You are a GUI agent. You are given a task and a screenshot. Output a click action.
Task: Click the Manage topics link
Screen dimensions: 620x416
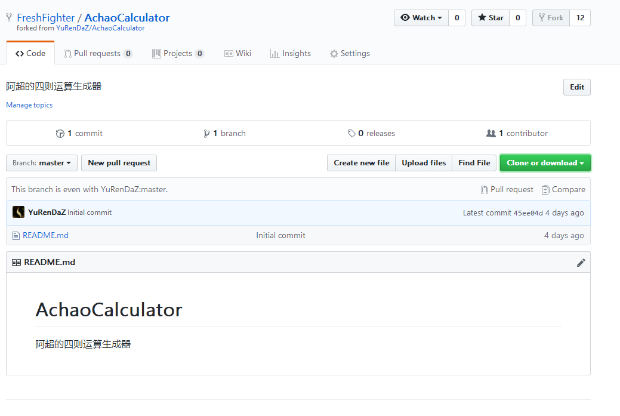click(x=29, y=105)
